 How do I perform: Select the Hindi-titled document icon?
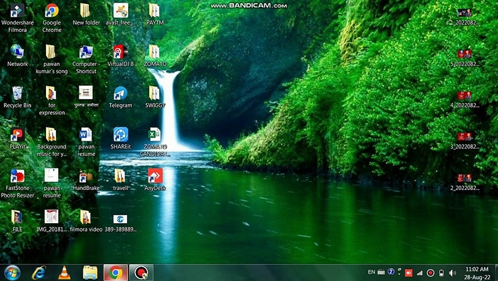pos(86,97)
